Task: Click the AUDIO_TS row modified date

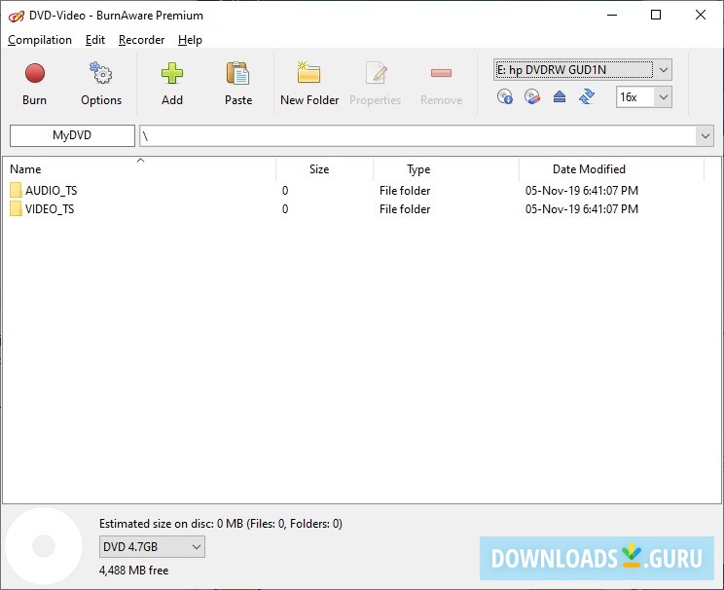Action: point(582,191)
